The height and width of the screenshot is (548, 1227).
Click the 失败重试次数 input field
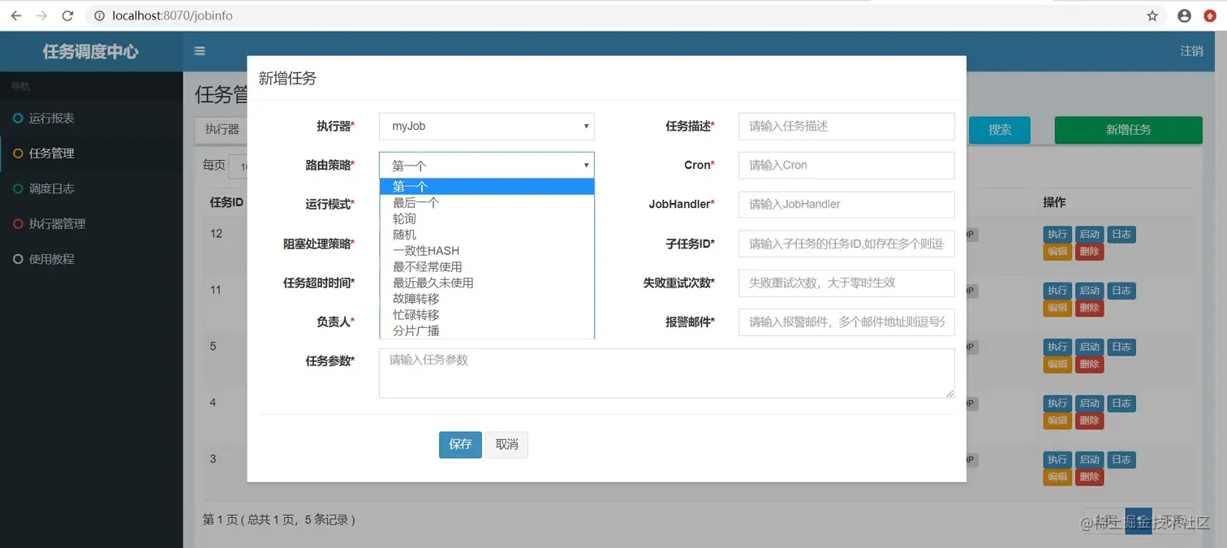coord(846,283)
